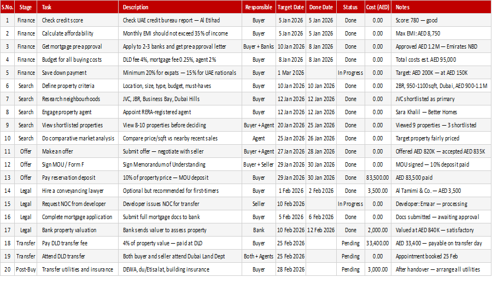Image resolution: width=492 pixels, height=289 pixels.
Task: Click 'Both + Agents' responsible cell
Action: click(x=259, y=256)
